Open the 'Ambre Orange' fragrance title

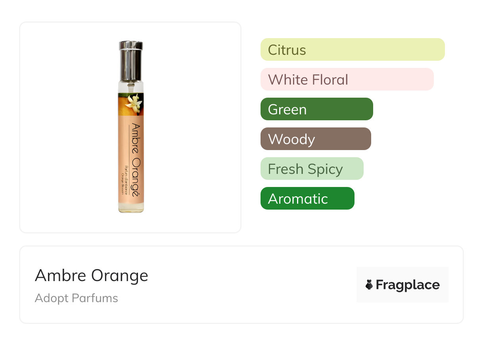[92, 276]
